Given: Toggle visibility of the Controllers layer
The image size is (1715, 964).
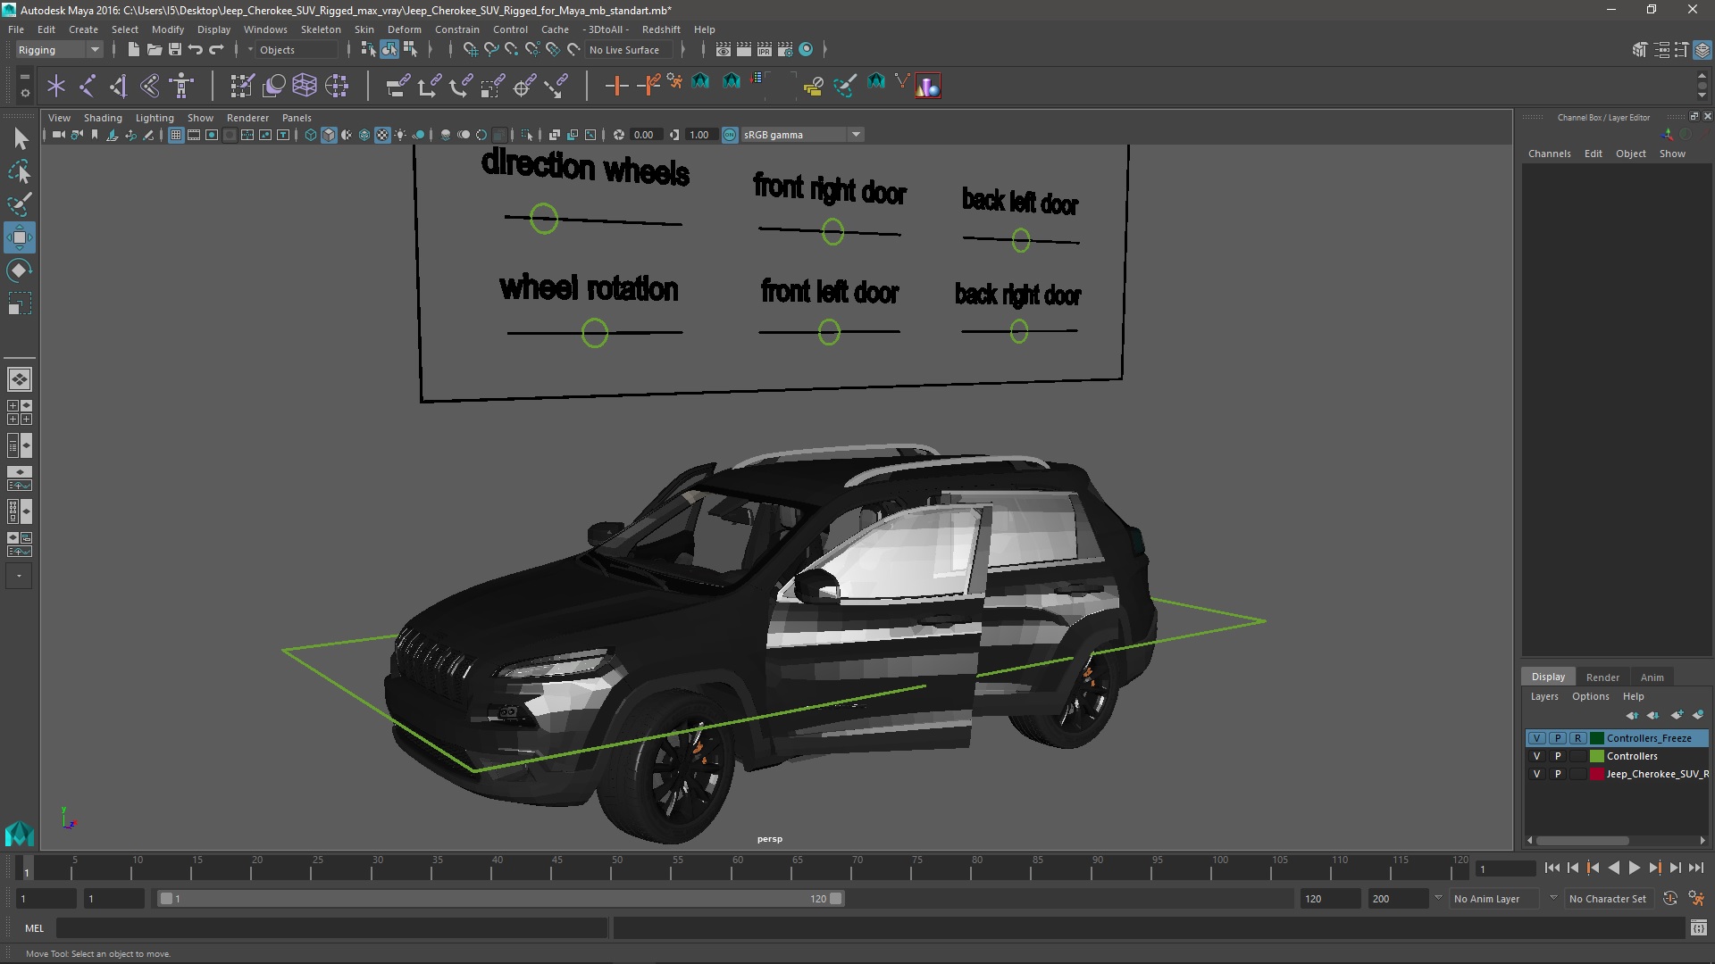Looking at the screenshot, I should [x=1536, y=756].
